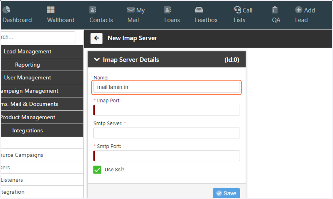Viewport: 333px width, 199px height.
Task: Open the Dashboard pie chart icon
Action: [6, 10]
